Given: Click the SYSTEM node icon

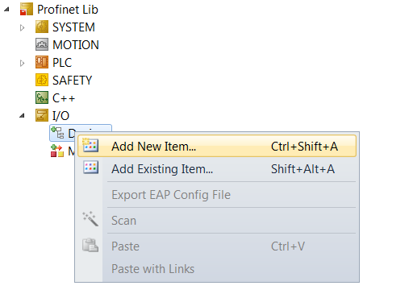Looking at the screenshot, I should point(42,27).
